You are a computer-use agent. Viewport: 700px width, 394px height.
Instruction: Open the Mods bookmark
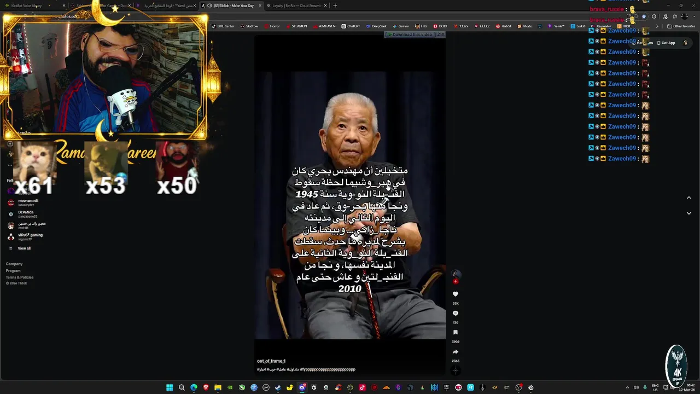pyautogui.click(x=524, y=26)
